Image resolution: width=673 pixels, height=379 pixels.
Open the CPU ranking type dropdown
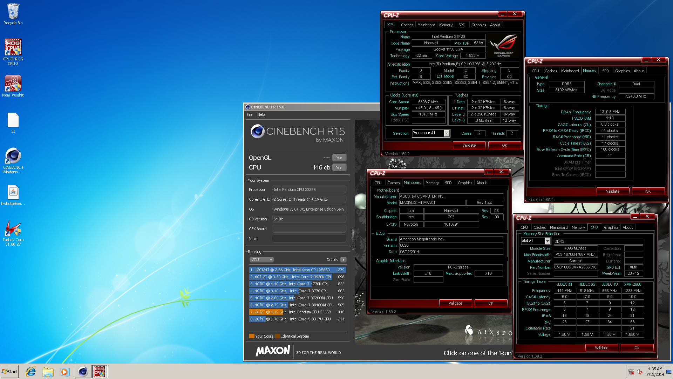[x=261, y=260]
